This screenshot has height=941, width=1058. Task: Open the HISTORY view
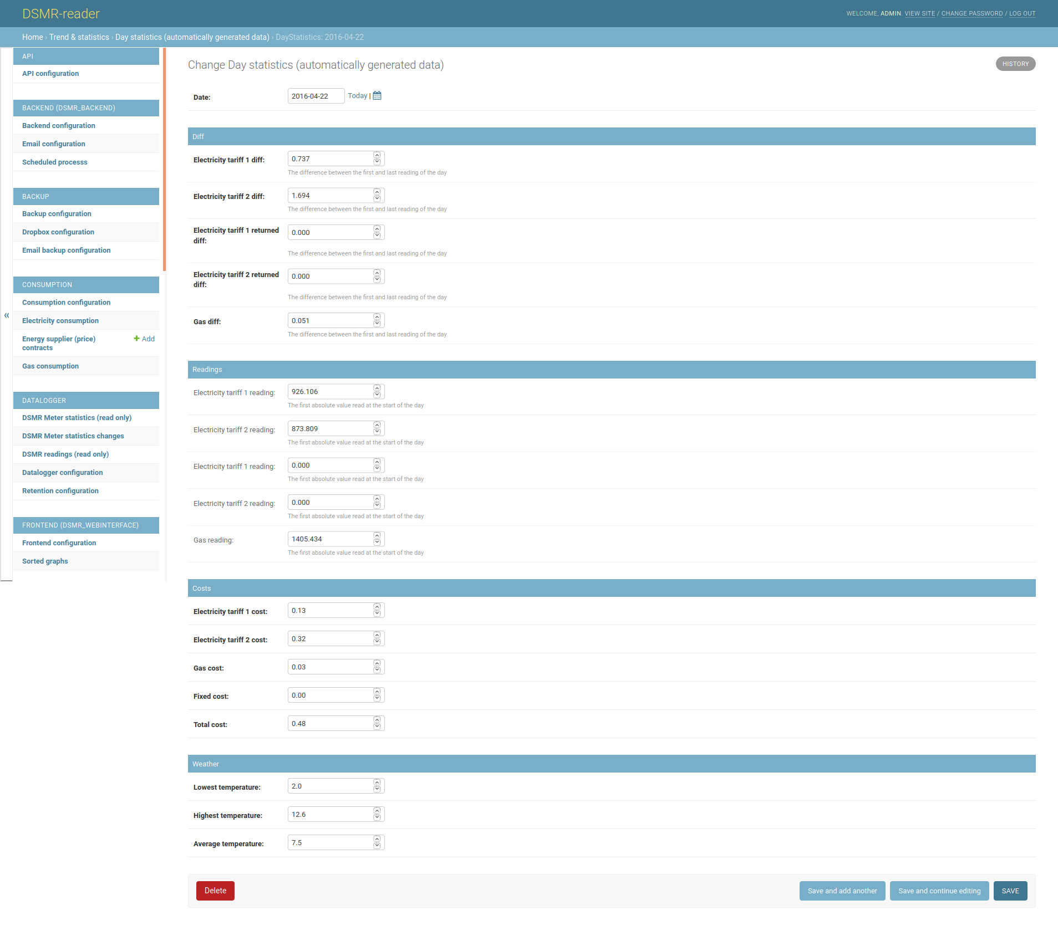(1015, 63)
